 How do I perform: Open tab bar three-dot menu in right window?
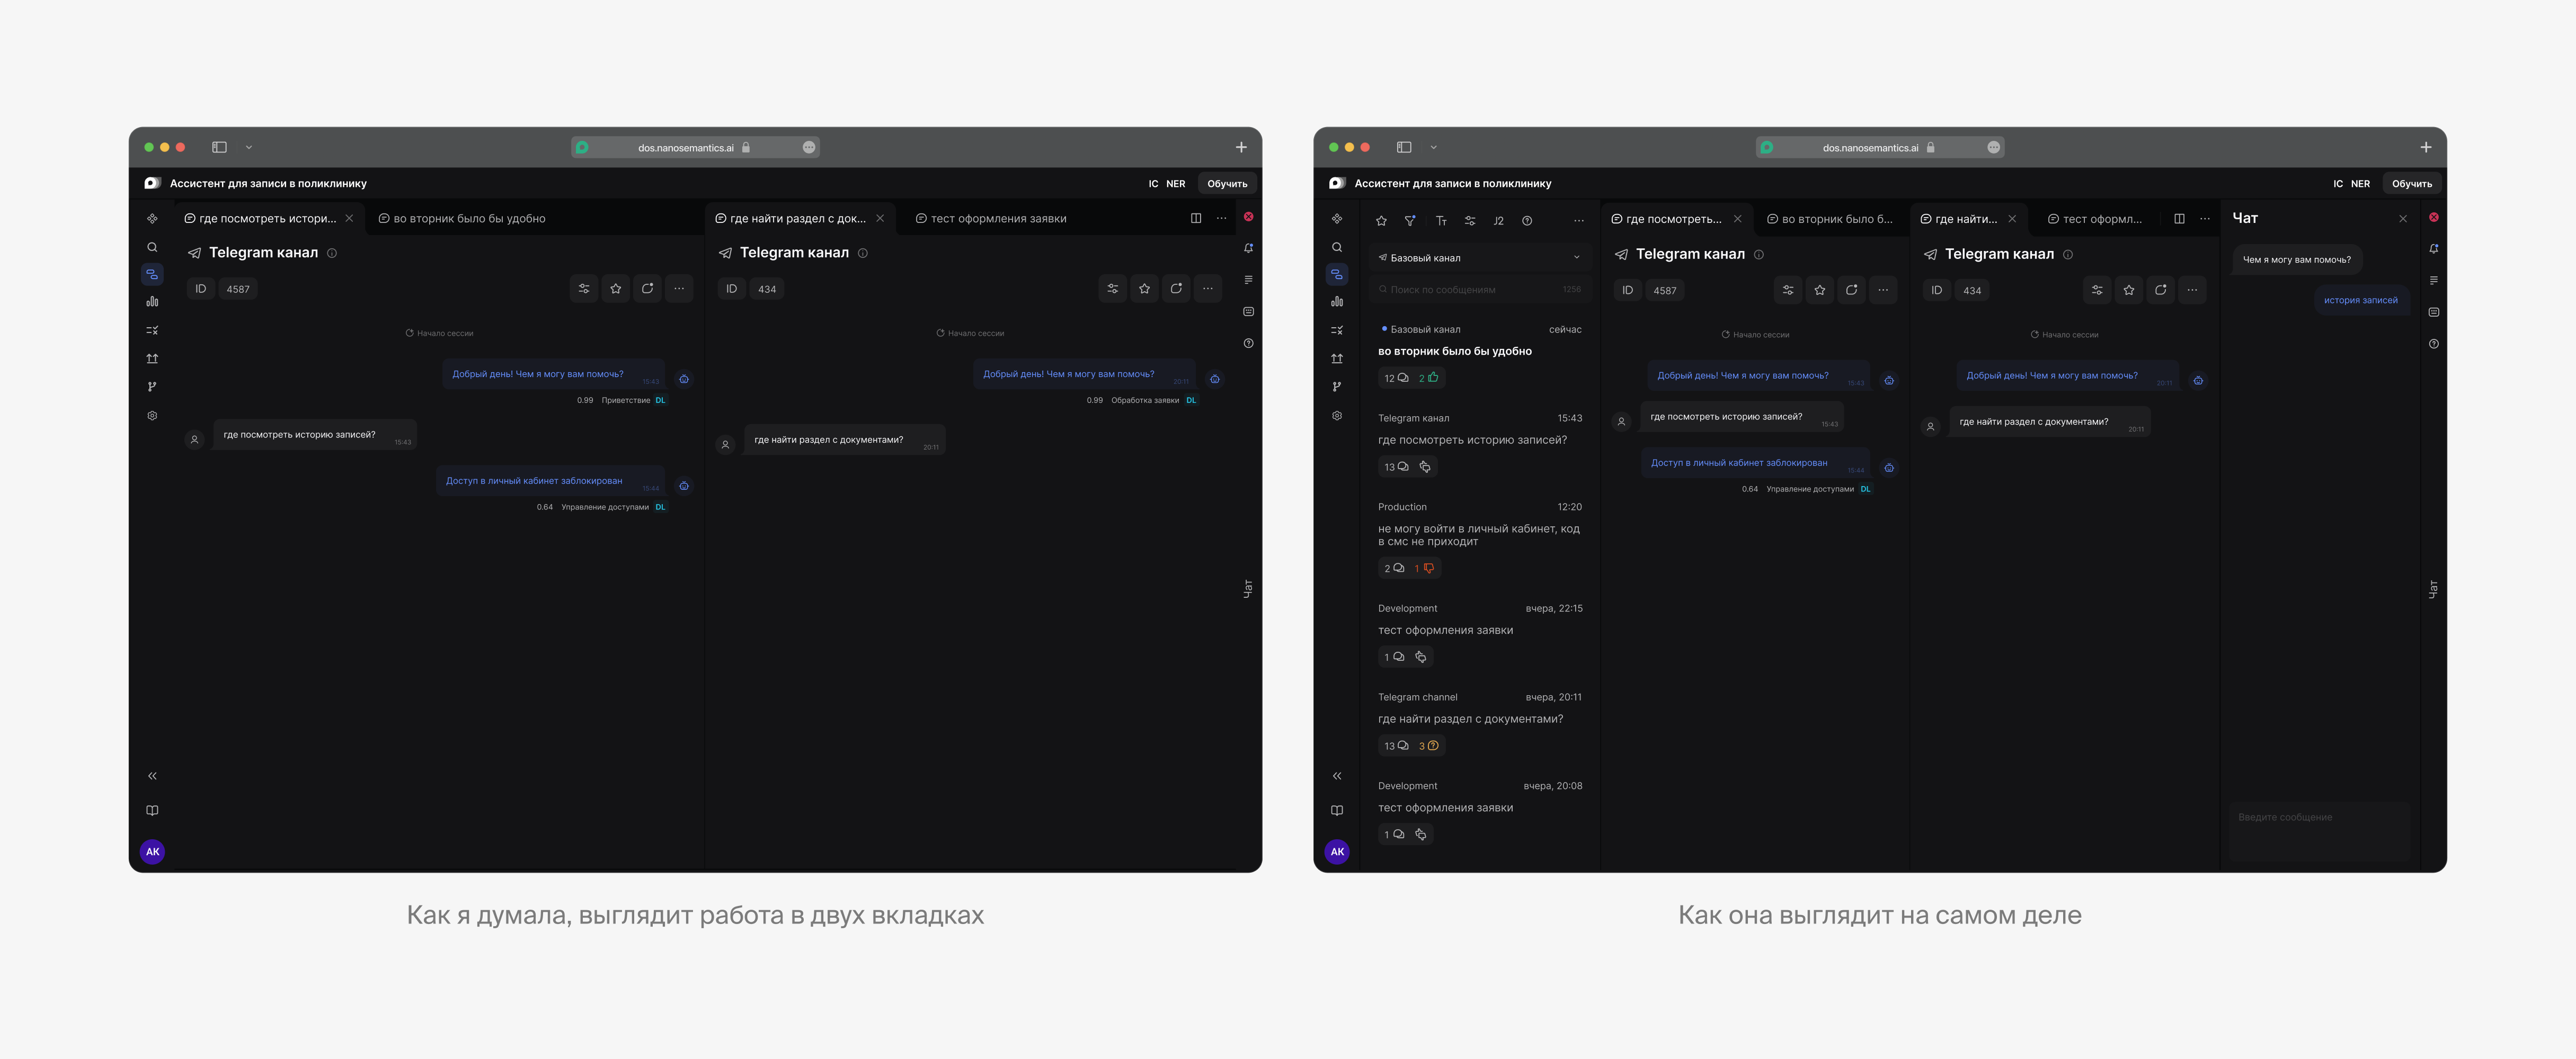(2205, 219)
